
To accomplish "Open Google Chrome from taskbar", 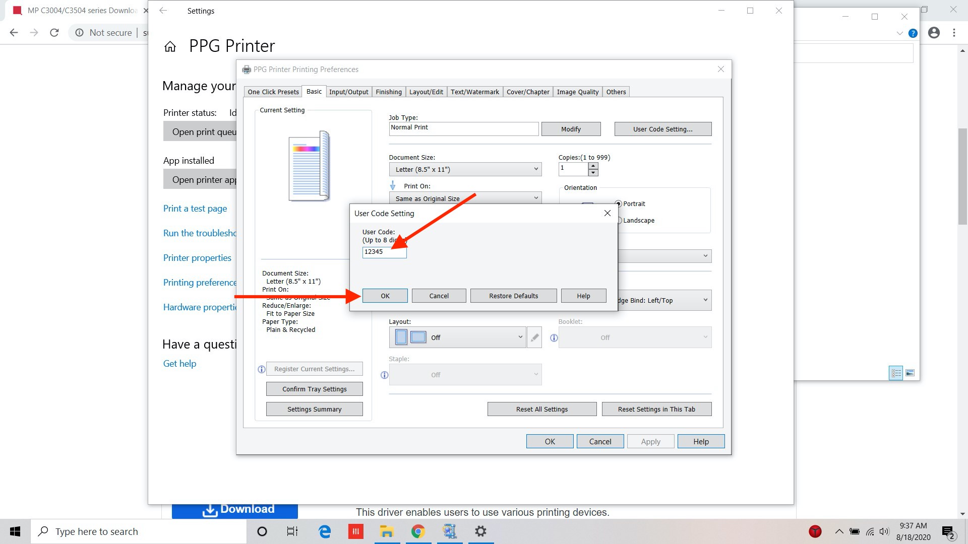I will [418, 531].
